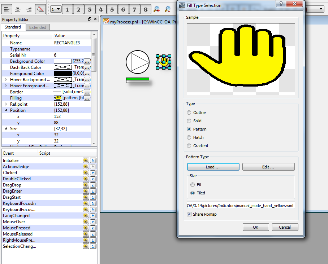Click the black Foreground Color swatch
The height and width of the screenshot is (264, 328).
(62, 74)
